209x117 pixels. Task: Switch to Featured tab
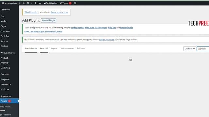coord(44,48)
